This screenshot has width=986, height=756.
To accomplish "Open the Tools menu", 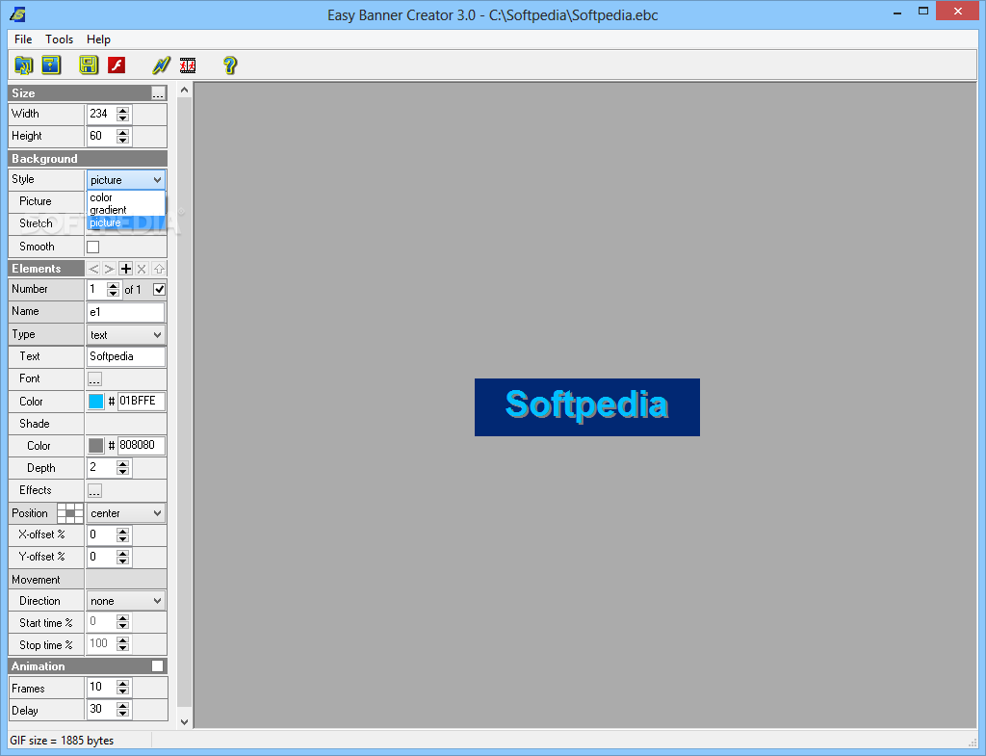I will point(59,39).
